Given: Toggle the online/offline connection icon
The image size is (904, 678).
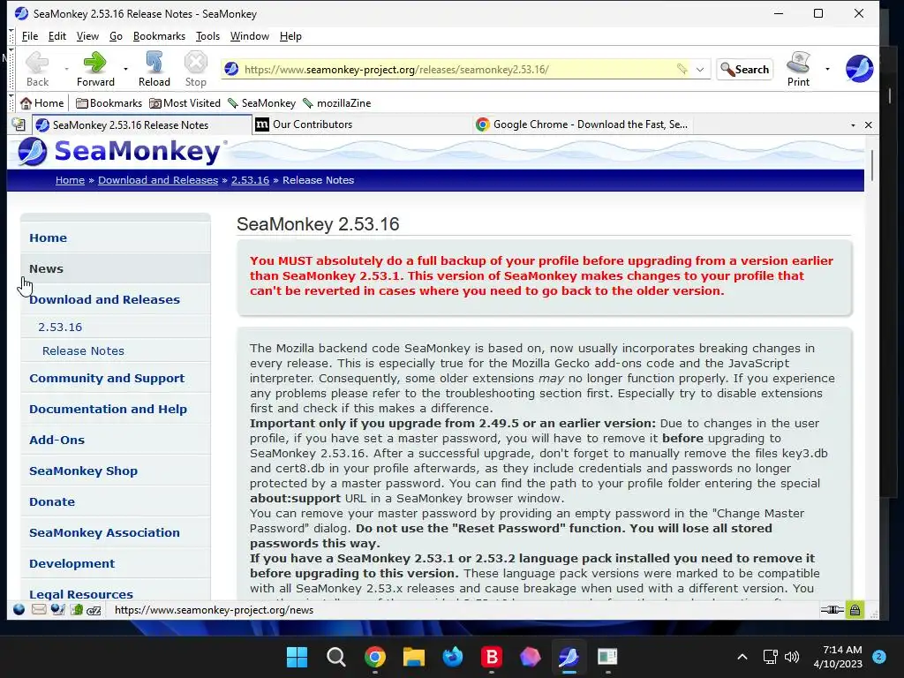Looking at the screenshot, I should pyautogui.click(x=832, y=609).
